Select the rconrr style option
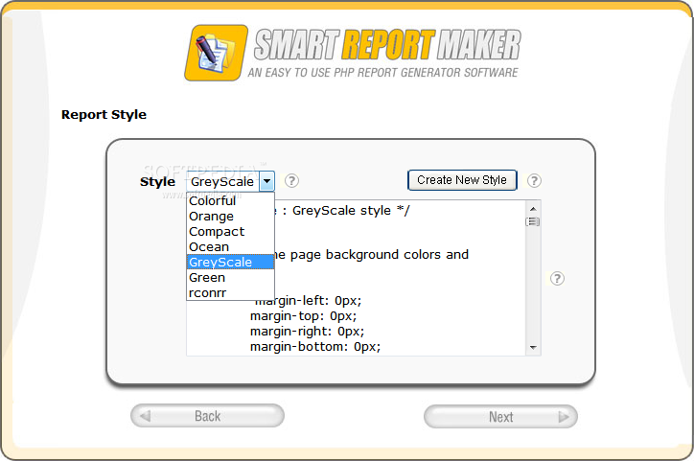The width and height of the screenshot is (694, 461). coord(230,293)
